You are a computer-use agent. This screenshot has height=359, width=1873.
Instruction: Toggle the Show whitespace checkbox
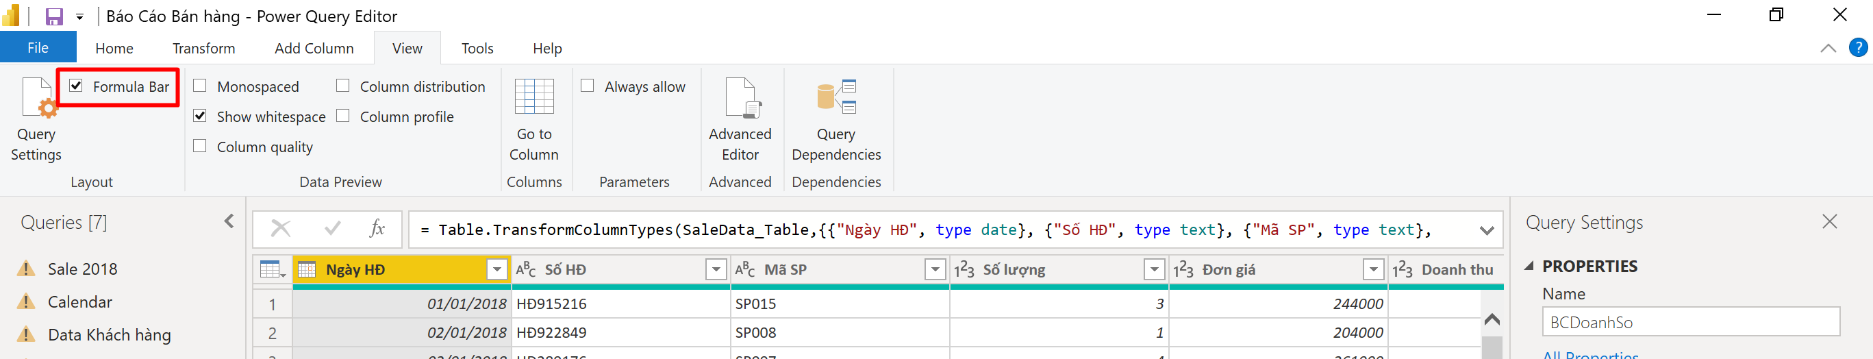[x=200, y=116]
